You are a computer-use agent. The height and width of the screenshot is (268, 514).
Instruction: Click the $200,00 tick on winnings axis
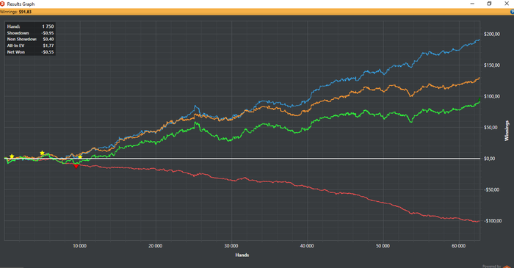(x=492, y=34)
